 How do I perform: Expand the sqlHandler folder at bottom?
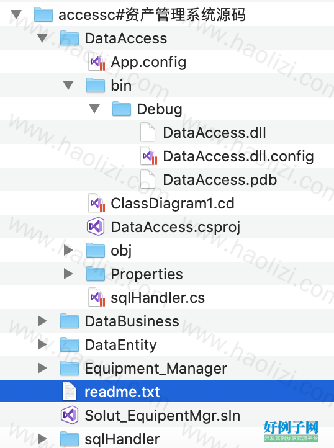[x=42, y=439]
